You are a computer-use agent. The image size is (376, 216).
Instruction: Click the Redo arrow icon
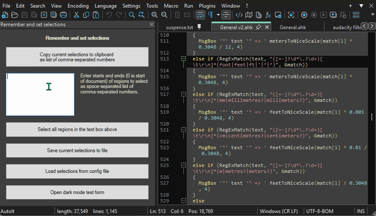coord(119,15)
